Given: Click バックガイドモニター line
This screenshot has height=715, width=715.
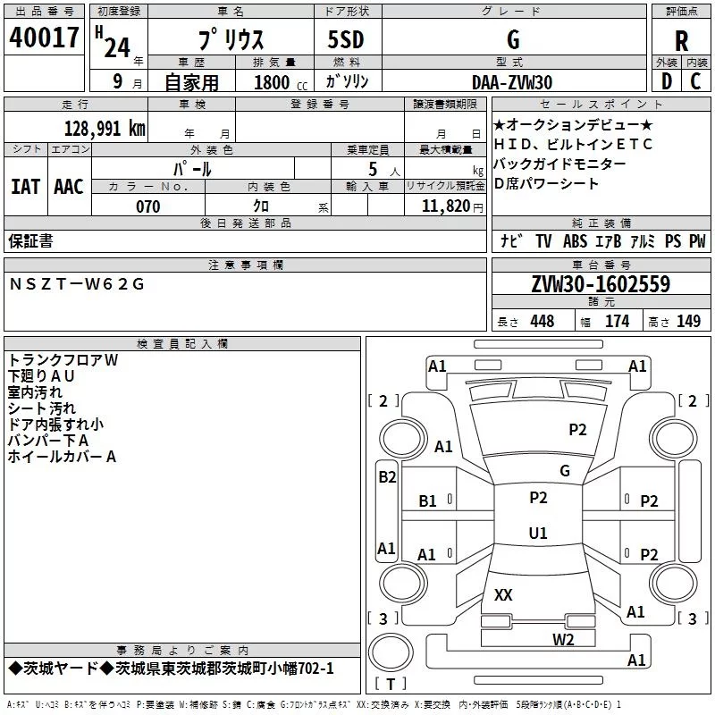Looking at the screenshot, I should pyautogui.click(x=560, y=164).
